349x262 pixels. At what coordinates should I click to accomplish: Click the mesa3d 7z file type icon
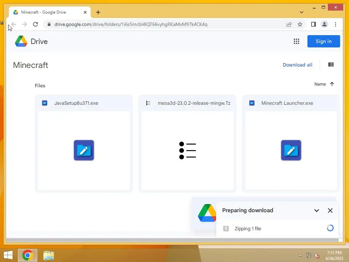pyautogui.click(x=148, y=103)
